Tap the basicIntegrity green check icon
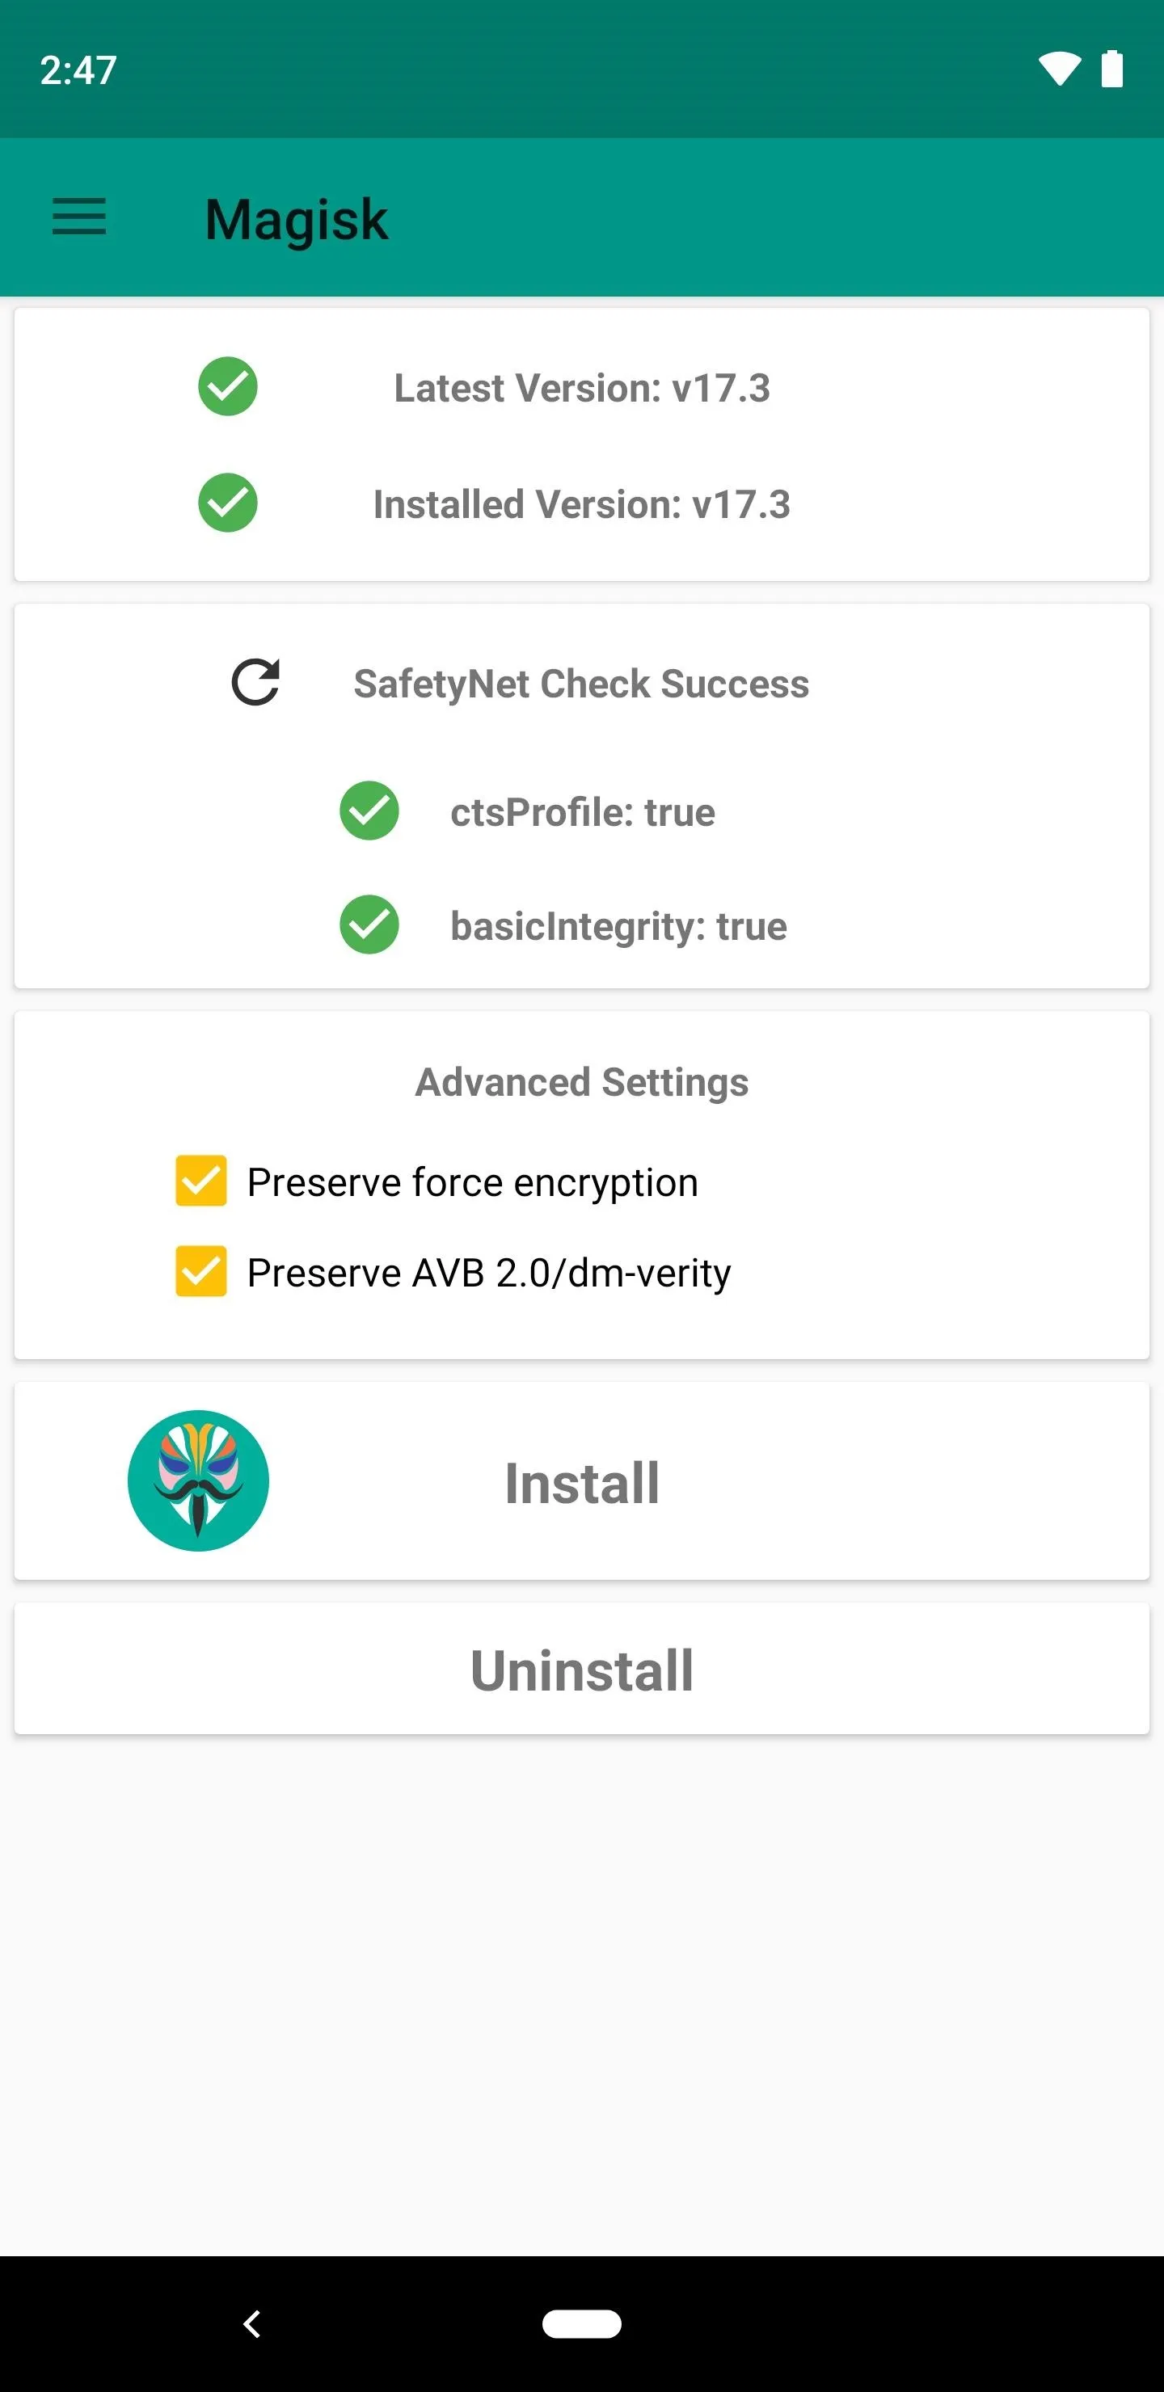This screenshot has width=1164, height=2392. 369,924
